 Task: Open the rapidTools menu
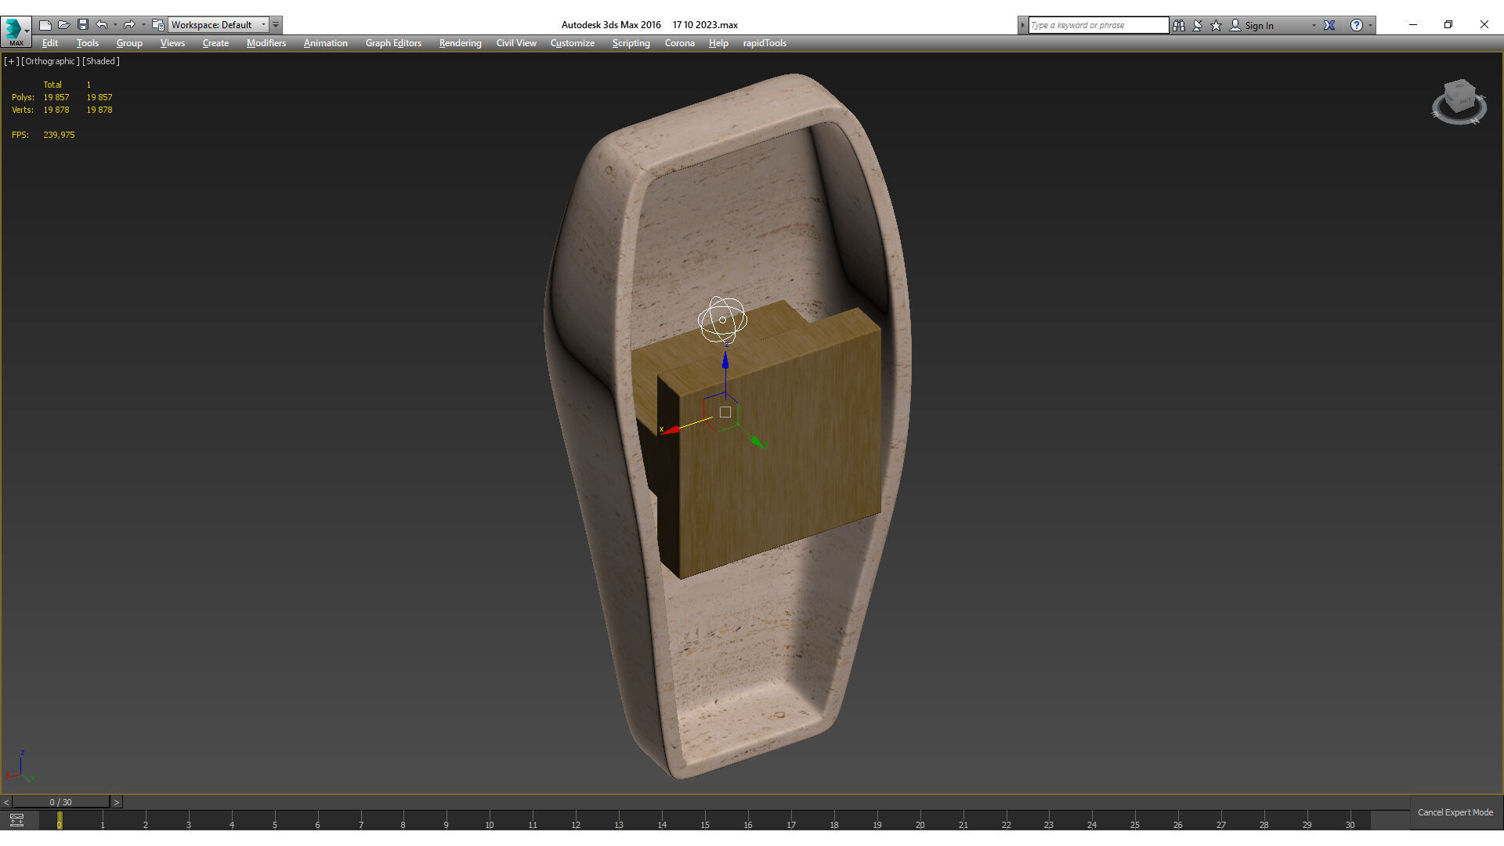(x=765, y=43)
